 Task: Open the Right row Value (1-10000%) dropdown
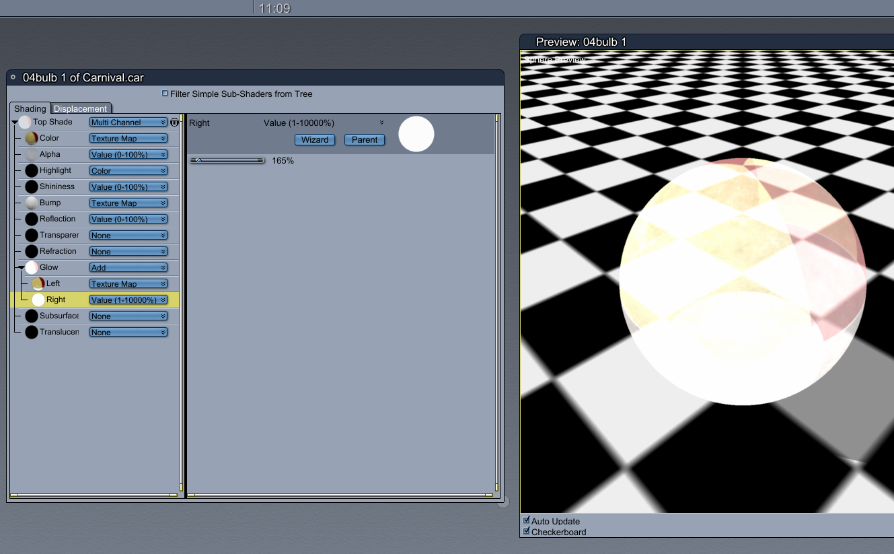pyautogui.click(x=128, y=300)
